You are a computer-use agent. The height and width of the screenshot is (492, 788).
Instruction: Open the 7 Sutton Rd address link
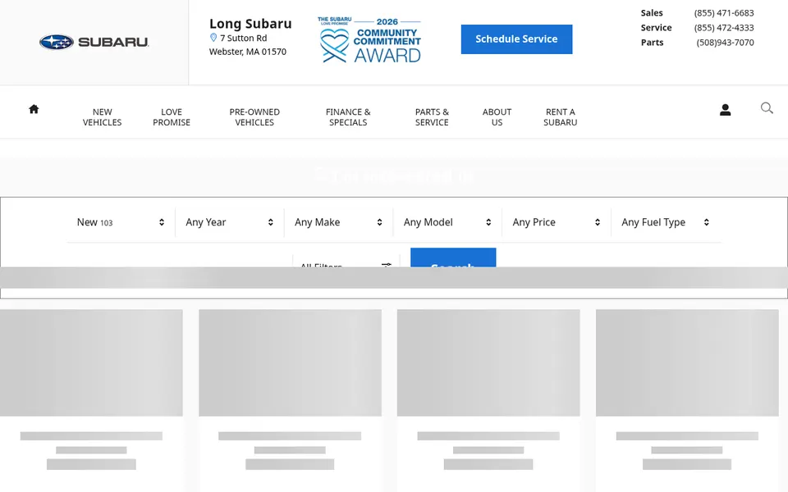(x=243, y=38)
